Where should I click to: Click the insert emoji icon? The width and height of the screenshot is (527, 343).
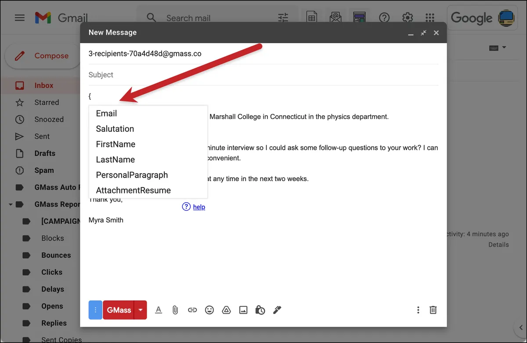209,310
